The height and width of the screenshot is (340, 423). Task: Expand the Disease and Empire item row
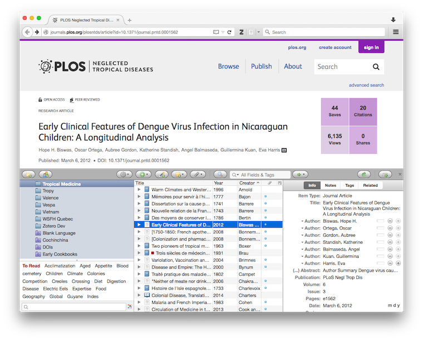coord(139,267)
